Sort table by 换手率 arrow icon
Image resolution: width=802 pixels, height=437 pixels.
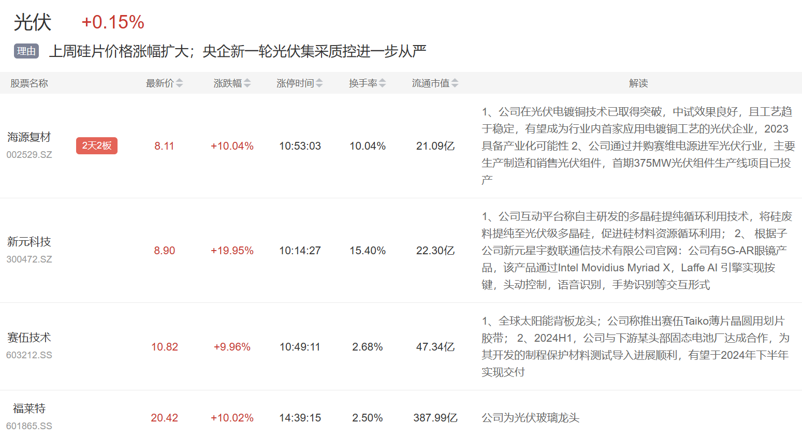pos(382,83)
